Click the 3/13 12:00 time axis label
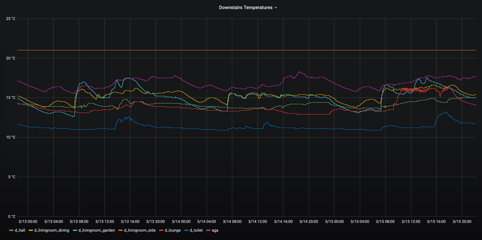This screenshot has height=240, width=482. [105, 221]
